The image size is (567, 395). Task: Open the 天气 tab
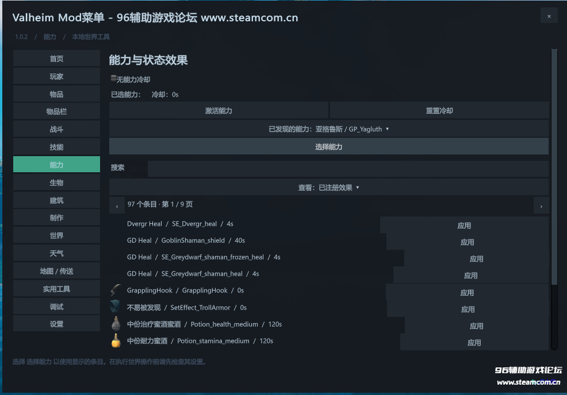56,253
